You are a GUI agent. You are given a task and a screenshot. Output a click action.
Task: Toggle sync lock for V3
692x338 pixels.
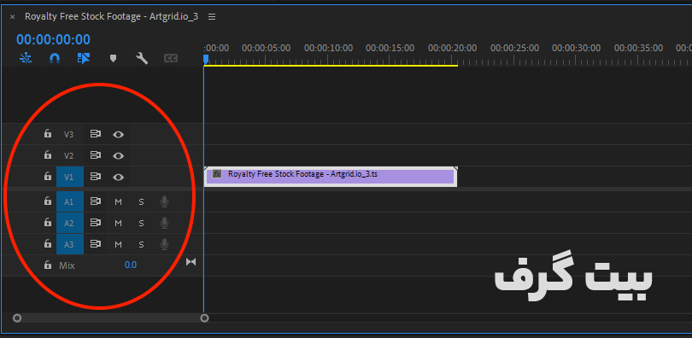(96, 134)
